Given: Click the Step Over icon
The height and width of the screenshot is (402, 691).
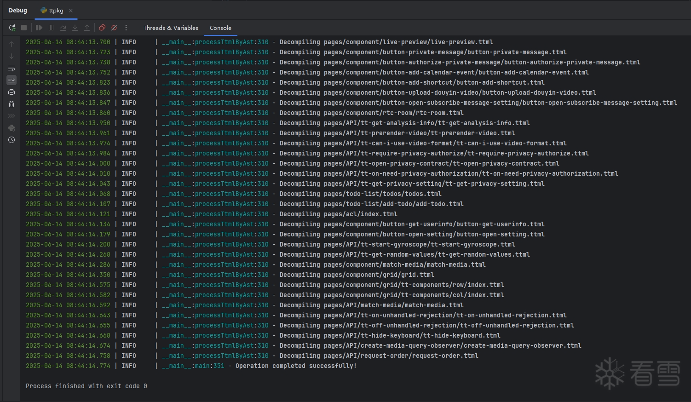Looking at the screenshot, I should [x=63, y=28].
